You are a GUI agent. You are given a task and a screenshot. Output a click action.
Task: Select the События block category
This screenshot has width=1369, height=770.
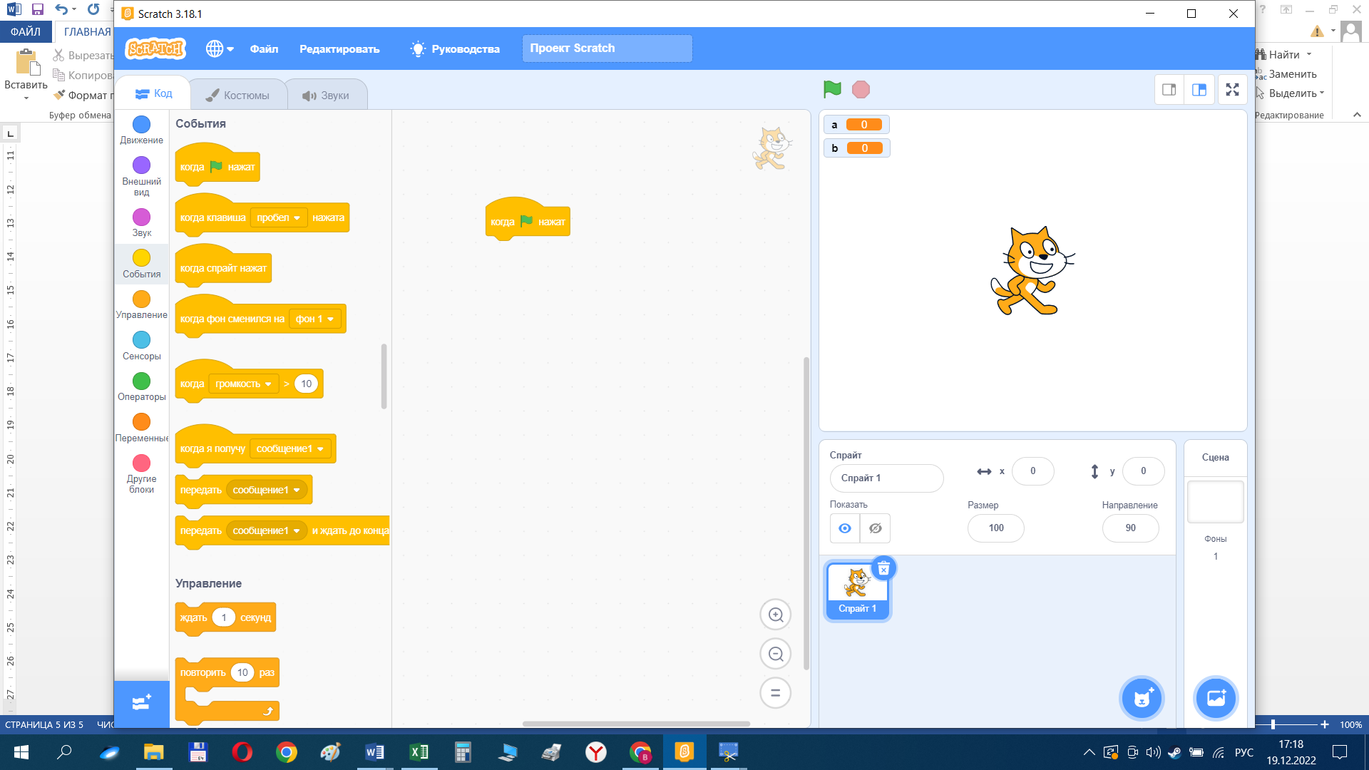point(141,264)
